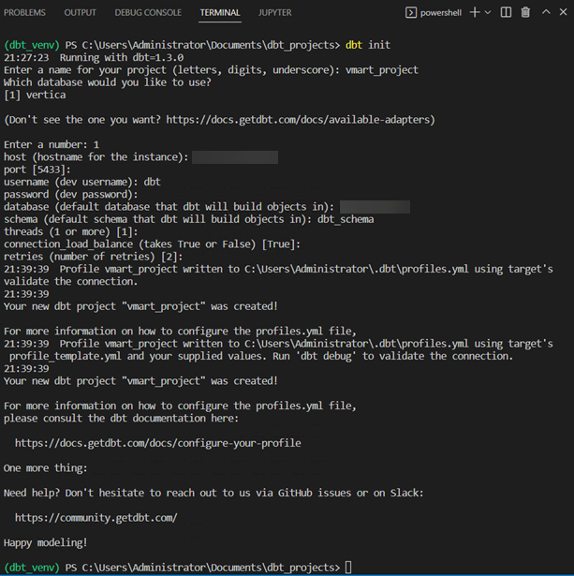Click 'Which database would you like to use?'
Image resolution: width=574 pixels, height=576 pixels.
click(108, 82)
